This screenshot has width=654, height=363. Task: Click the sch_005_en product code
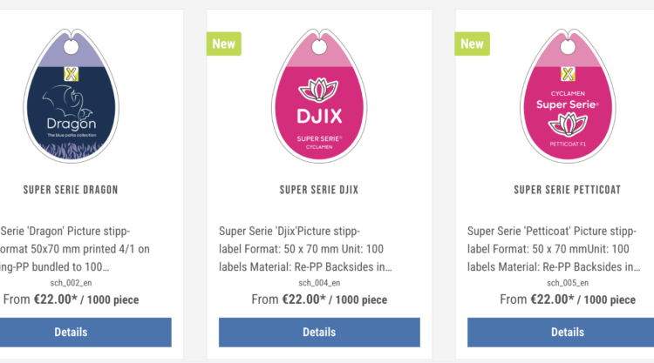[568, 283]
